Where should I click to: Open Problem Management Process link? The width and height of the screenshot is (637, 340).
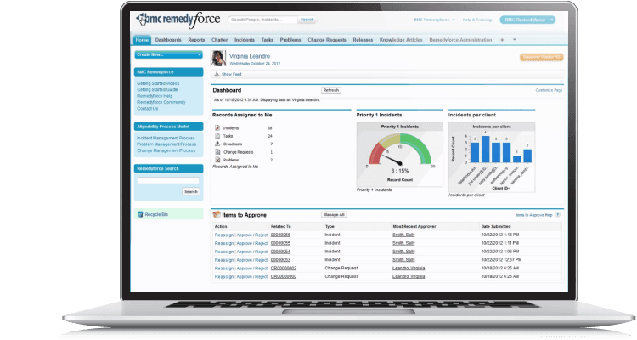pyautogui.click(x=166, y=144)
